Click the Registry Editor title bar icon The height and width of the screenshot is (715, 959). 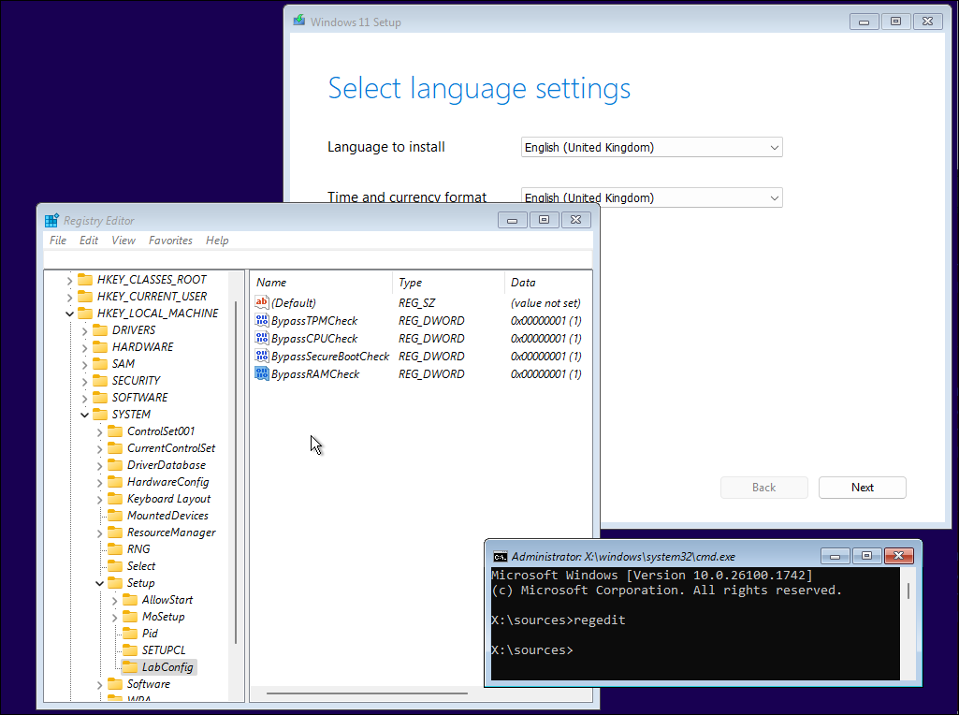pos(52,221)
